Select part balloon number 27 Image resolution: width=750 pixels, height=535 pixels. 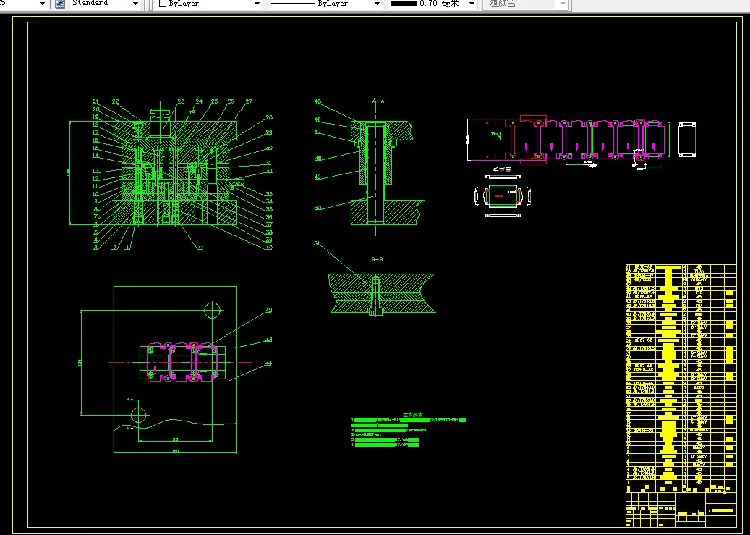[x=249, y=101]
